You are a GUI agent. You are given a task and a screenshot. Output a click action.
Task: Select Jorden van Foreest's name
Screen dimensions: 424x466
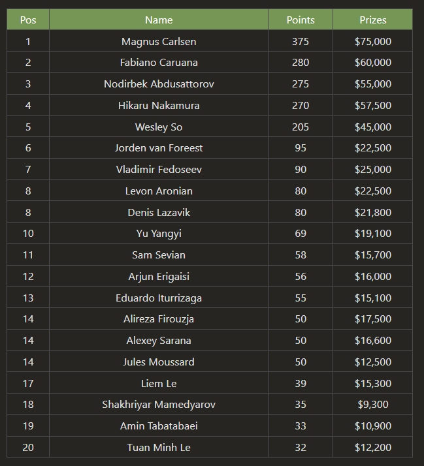(159, 148)
